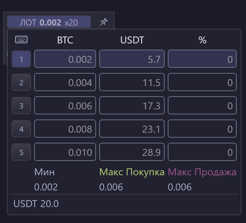This screenshot has height=223, width=246.
Task: Click the keyboard icon above preset numbers
Action: (x=21, y=40)
